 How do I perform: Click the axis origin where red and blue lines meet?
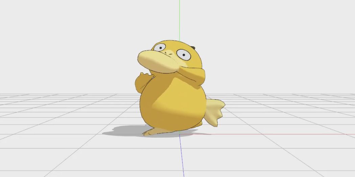tap(180, 135)
